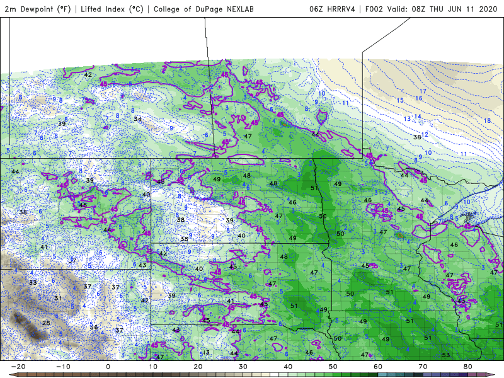Click the lifted index contour label 16

click(419, 98)
